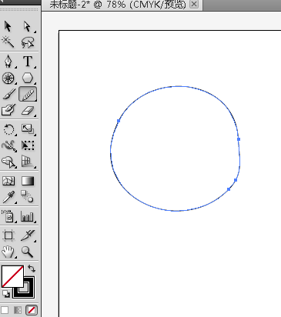This screenshot has height=317, width=281.
Task: Choose the Magic Wand tool
Action: (x=8, y=42)
